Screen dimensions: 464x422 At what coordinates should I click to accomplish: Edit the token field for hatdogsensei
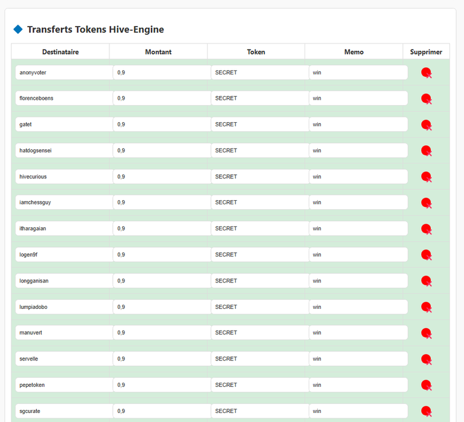(x=260, y=151)
